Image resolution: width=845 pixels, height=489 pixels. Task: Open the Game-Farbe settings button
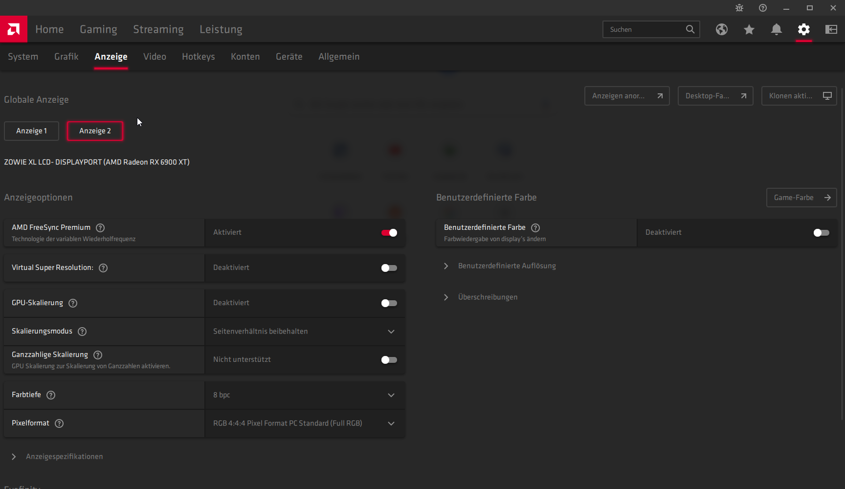(801, 198)
